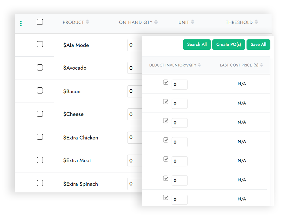The width and height of the screenshot is (287, 216).
Task: Click the THRESHOLD column sort icon
Action: [x=257, y=22]
